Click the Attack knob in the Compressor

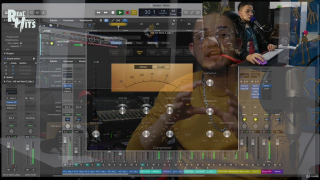(x=145, y=134)
